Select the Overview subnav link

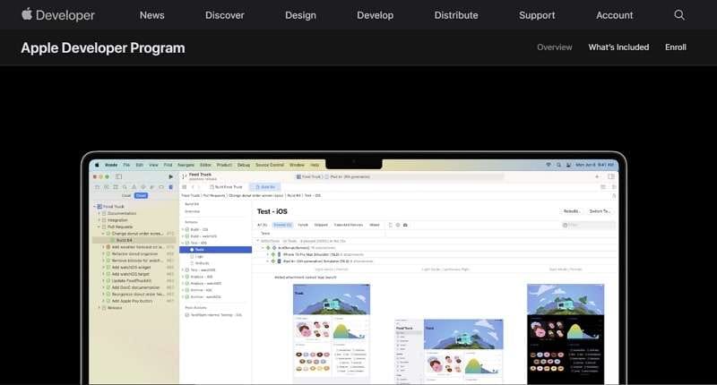pyautogui.click(x=554, y=47)
